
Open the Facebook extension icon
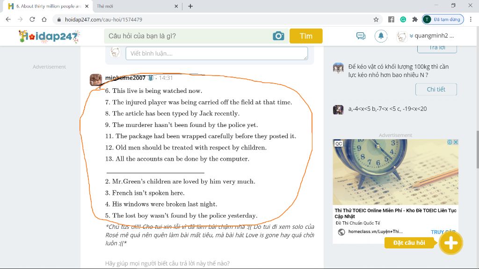pyautogui.click(x=391, y=20)
